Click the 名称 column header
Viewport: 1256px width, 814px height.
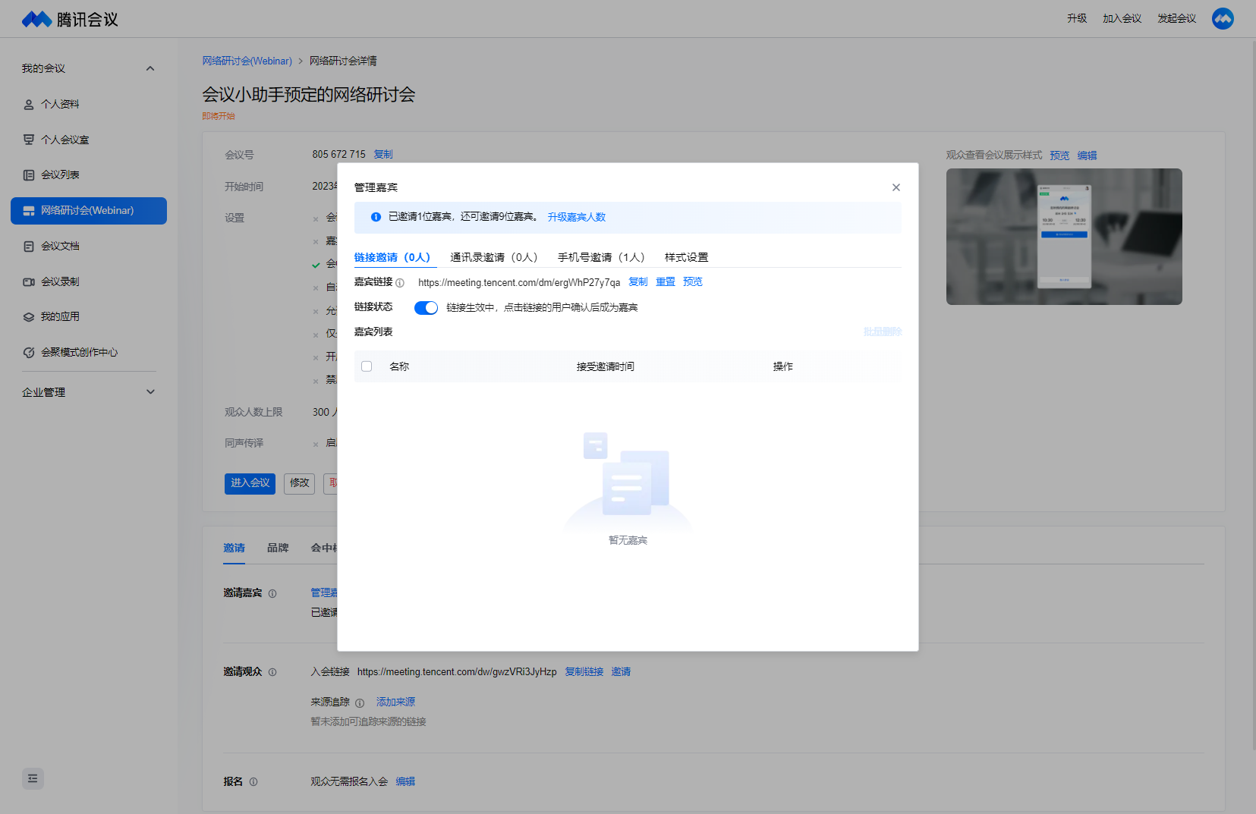(399, 366)
